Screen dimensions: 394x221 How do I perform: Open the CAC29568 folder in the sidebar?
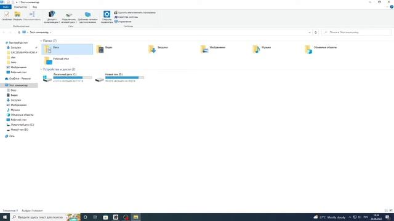(23, 53)
